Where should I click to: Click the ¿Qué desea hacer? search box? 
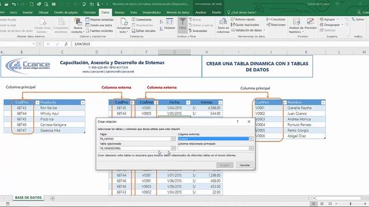pos(242,12)
